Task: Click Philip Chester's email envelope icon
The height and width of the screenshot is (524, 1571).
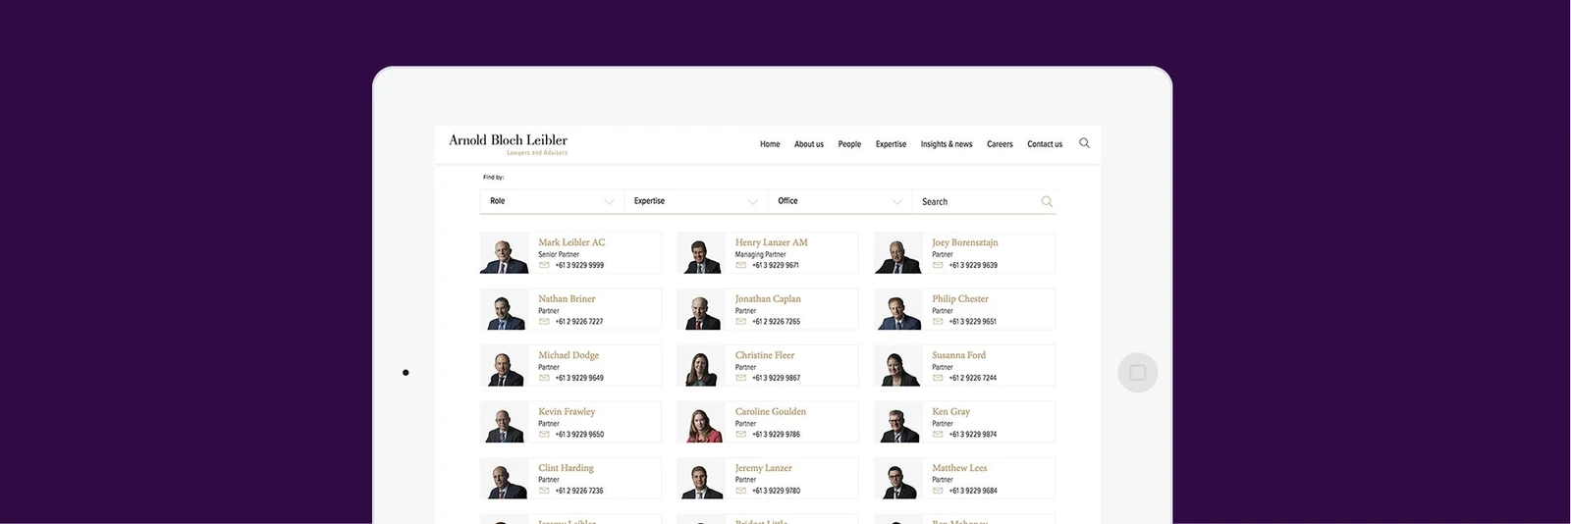Action: click(x=938, y=321)
